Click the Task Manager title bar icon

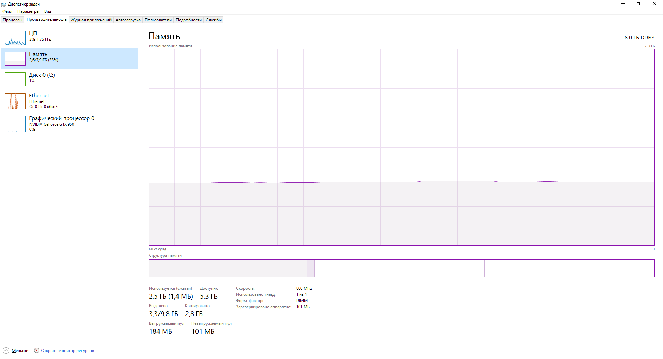[x=3, y=4]
